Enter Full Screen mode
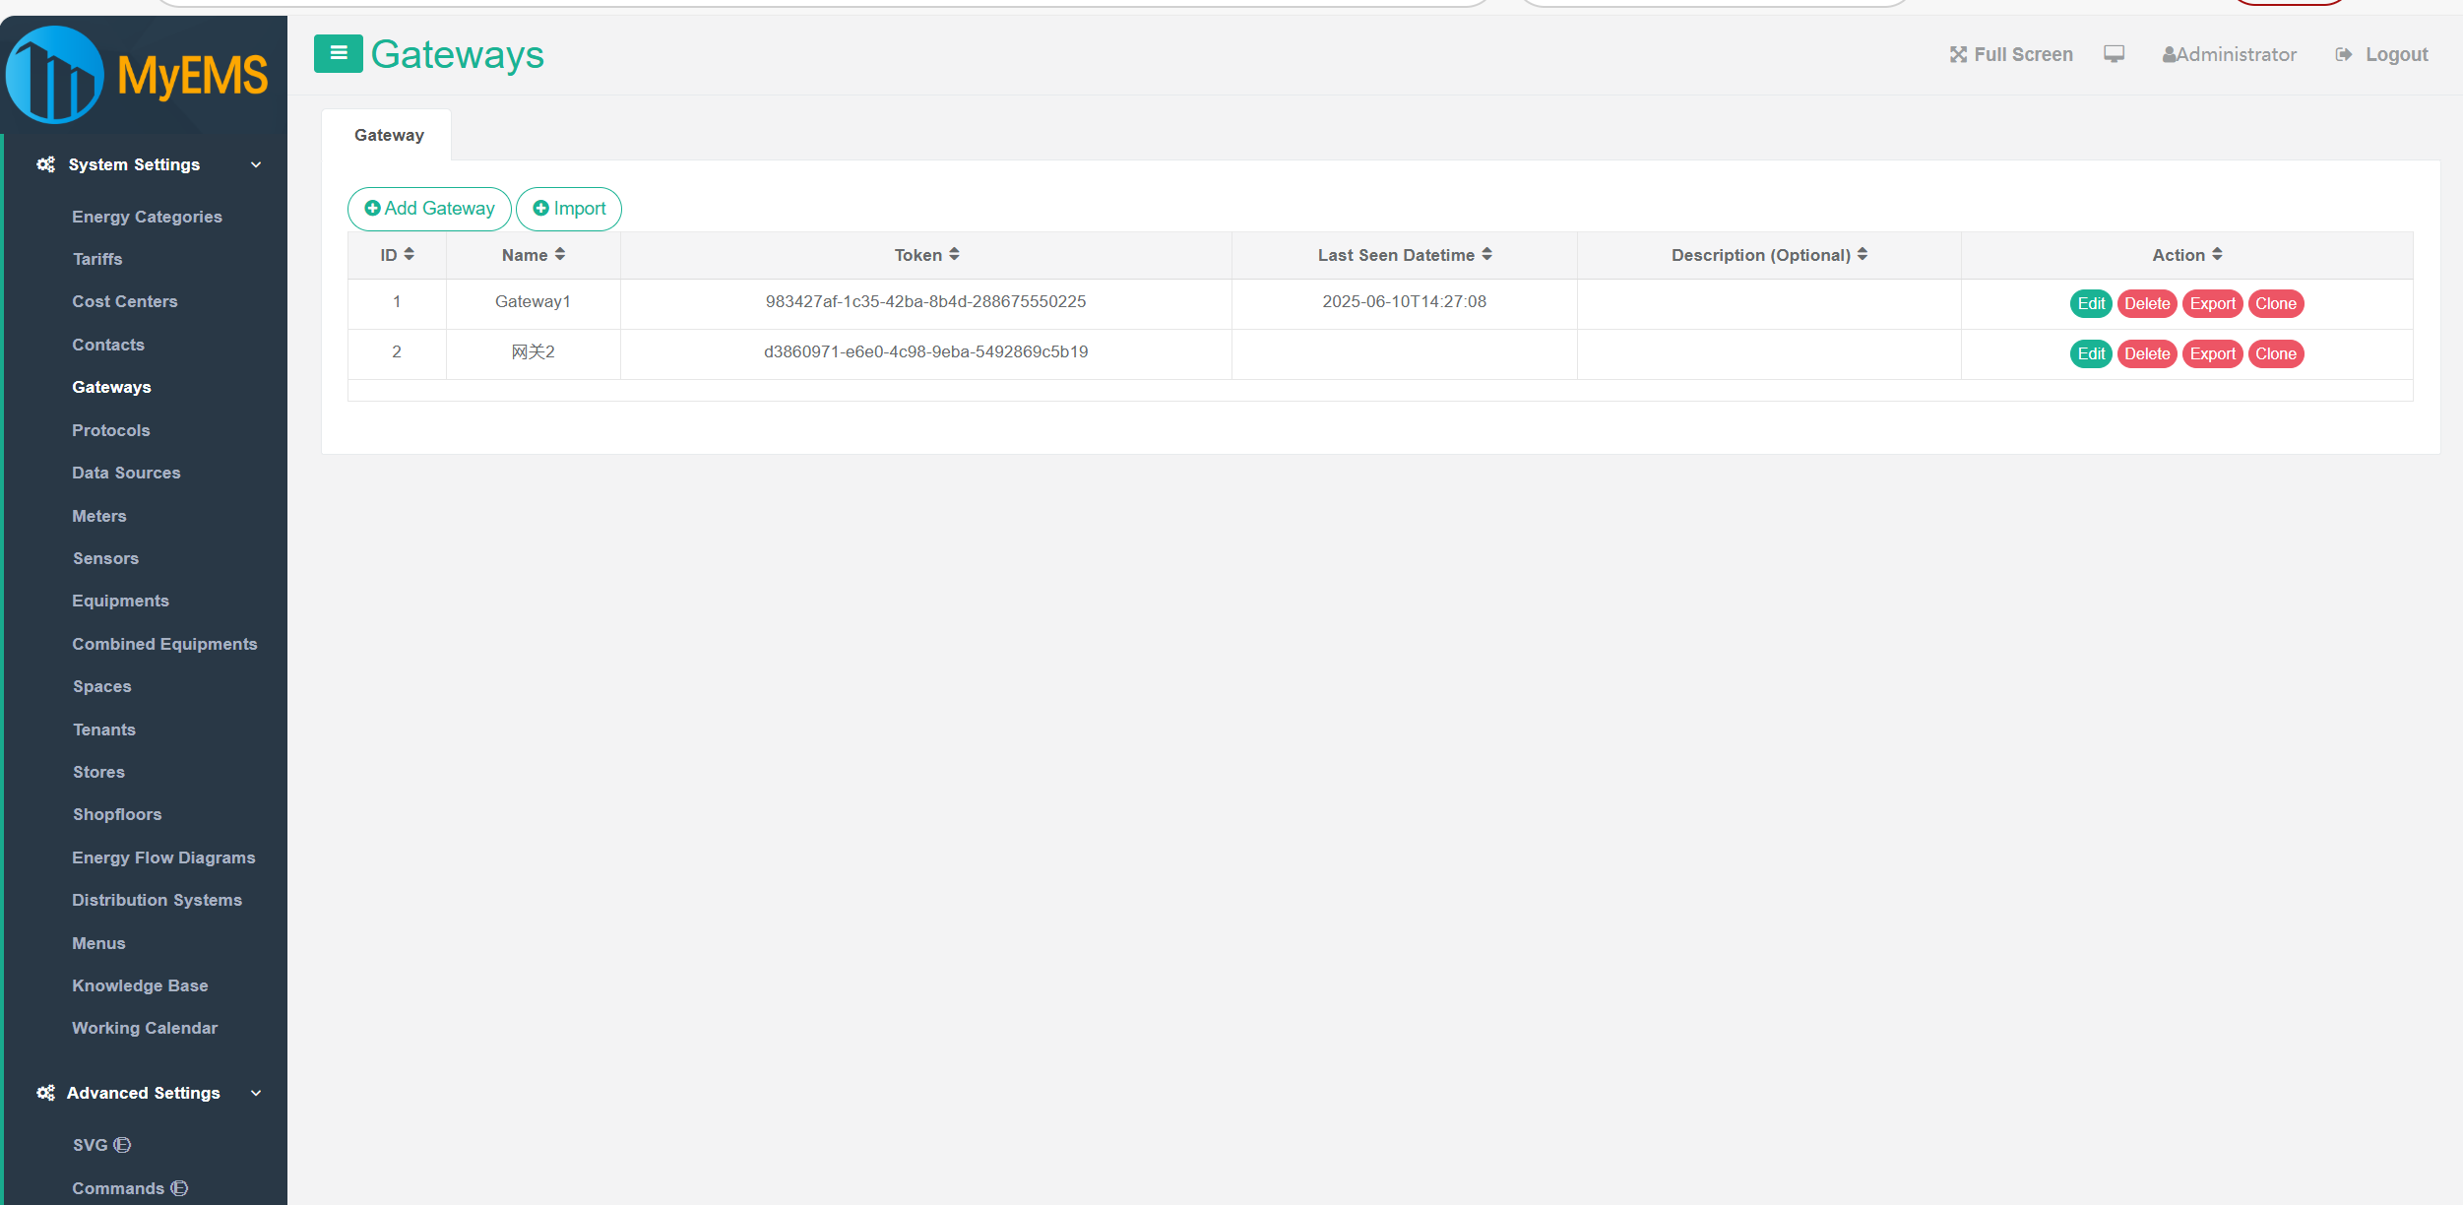 [2011, 54]
